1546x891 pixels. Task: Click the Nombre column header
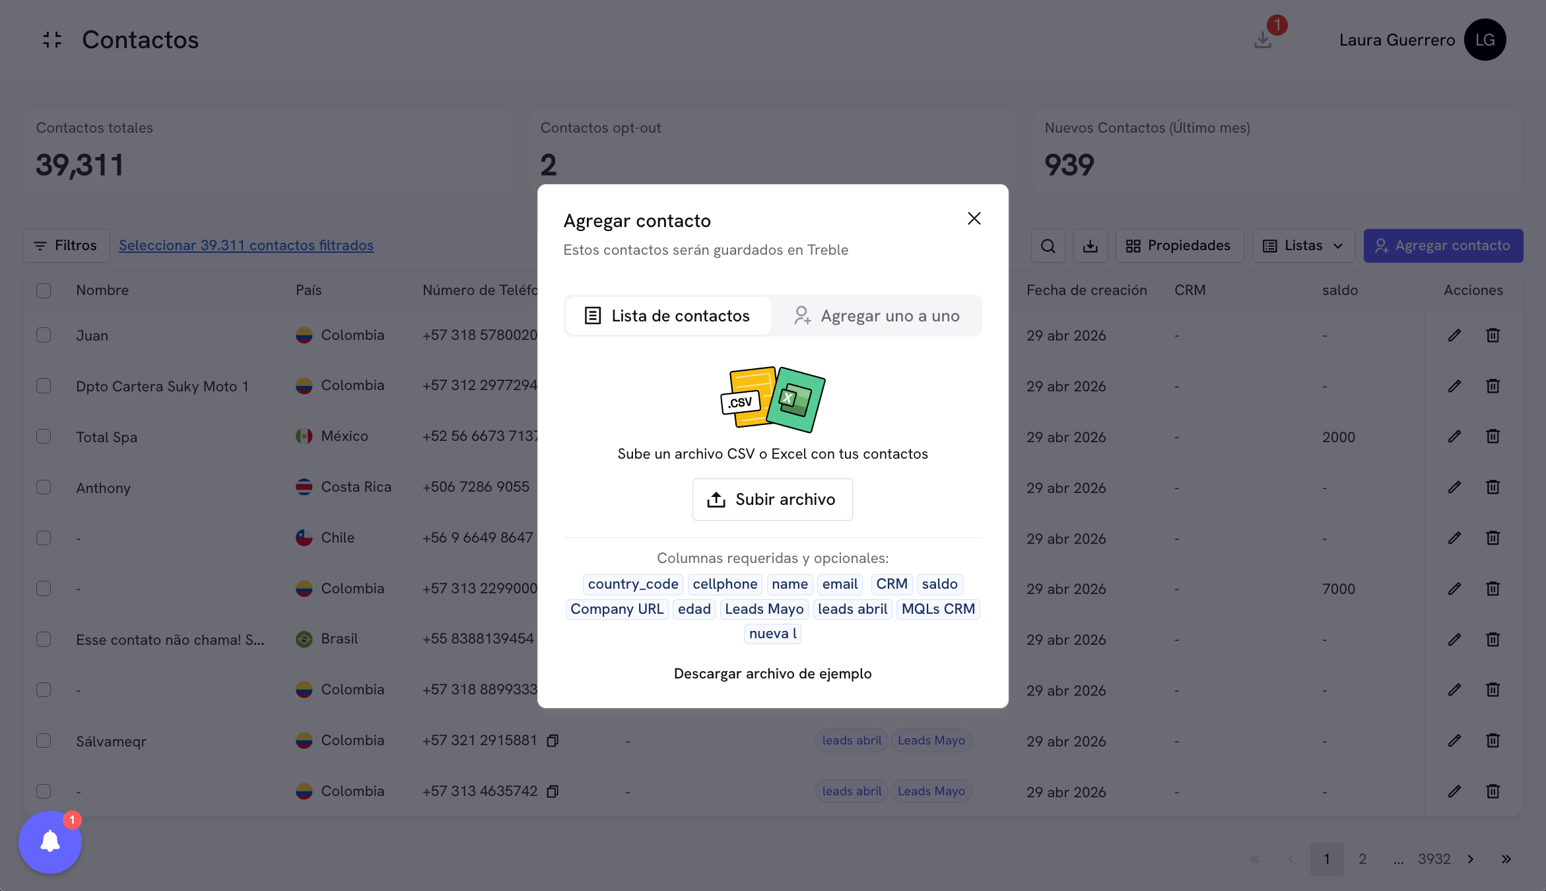[102, 290]
